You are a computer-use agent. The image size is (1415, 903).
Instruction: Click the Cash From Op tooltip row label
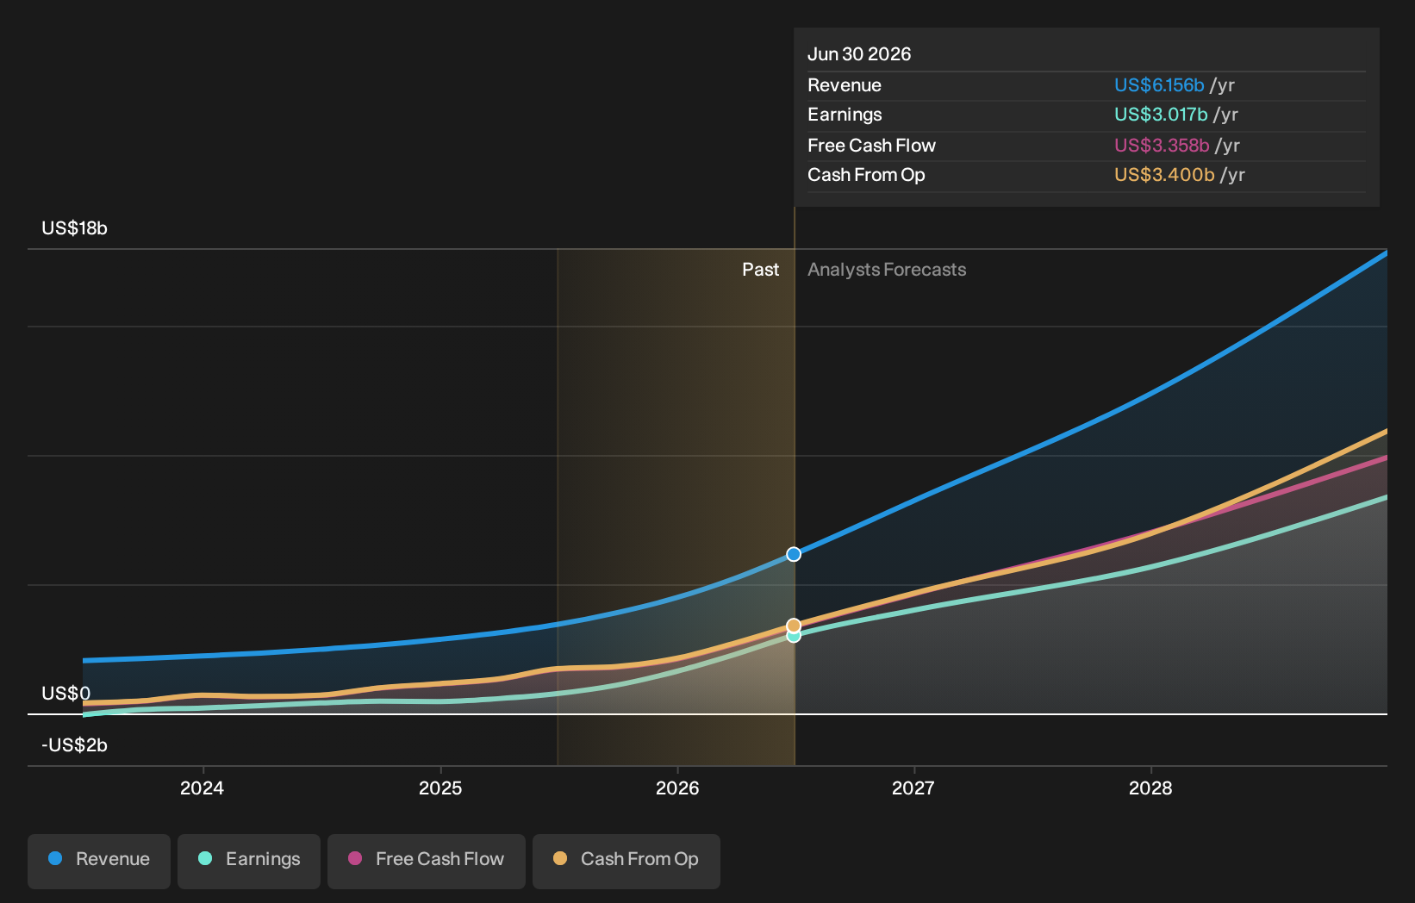[x=866, y=175]
